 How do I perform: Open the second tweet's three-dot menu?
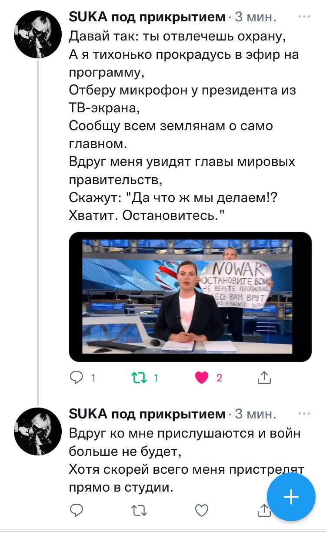click(x=304, y=414)
